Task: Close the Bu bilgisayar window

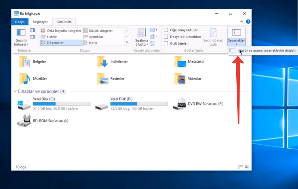Action: tap(245, 14)
